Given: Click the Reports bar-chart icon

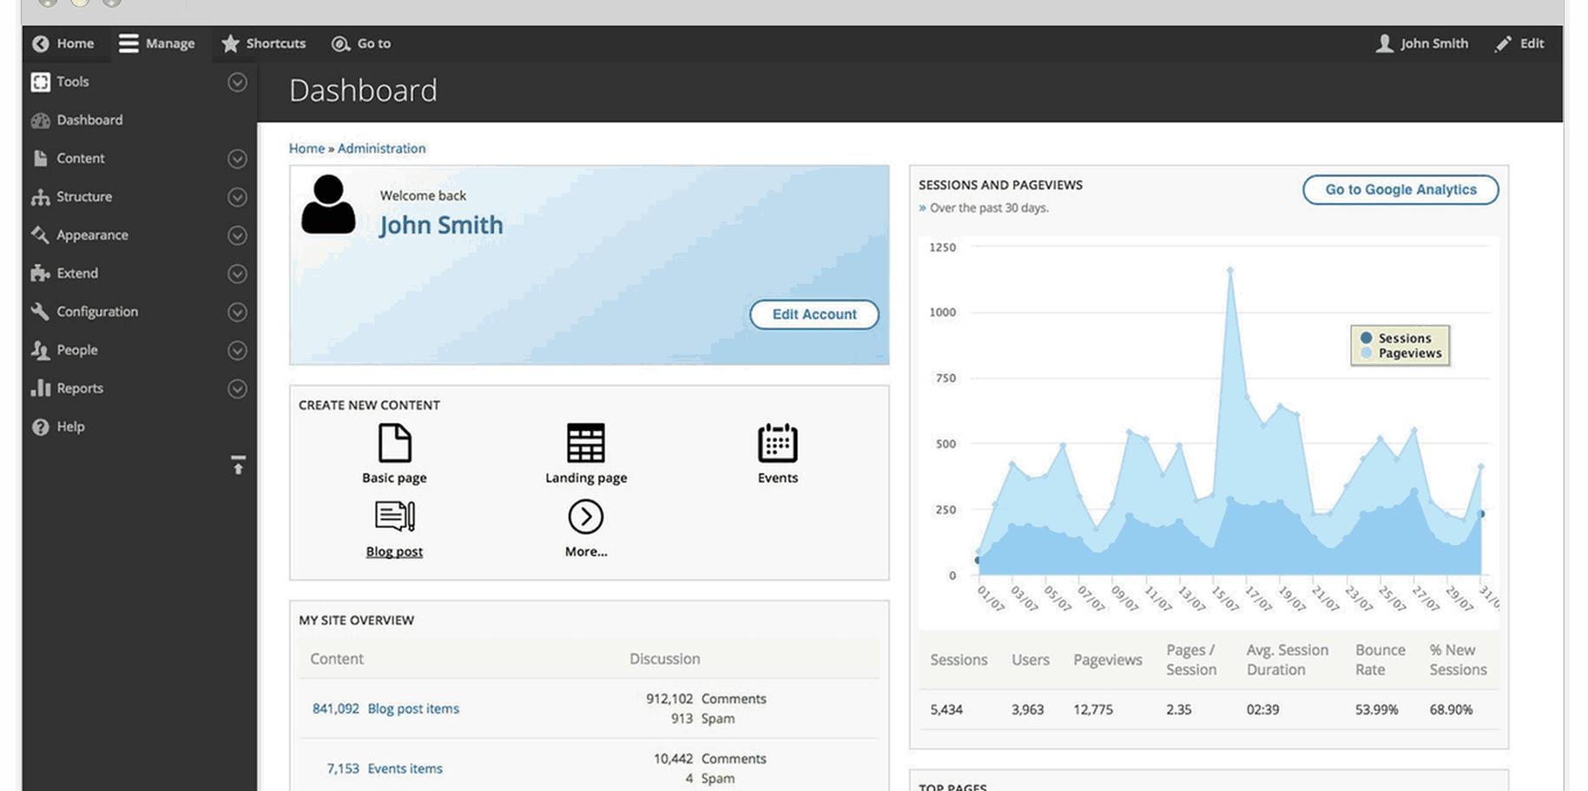Looking at the screenshot, I should coord(41,388).
